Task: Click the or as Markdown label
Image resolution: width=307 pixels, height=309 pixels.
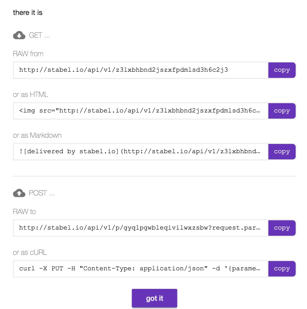Action: pos(37,135)
